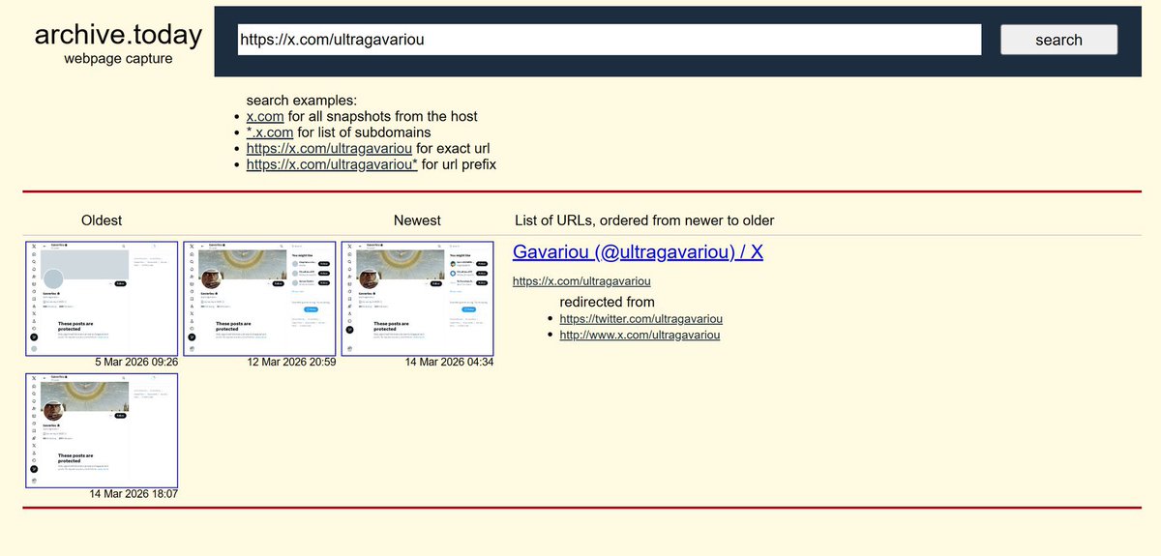Open the archive.today home logo

(118, 35)
